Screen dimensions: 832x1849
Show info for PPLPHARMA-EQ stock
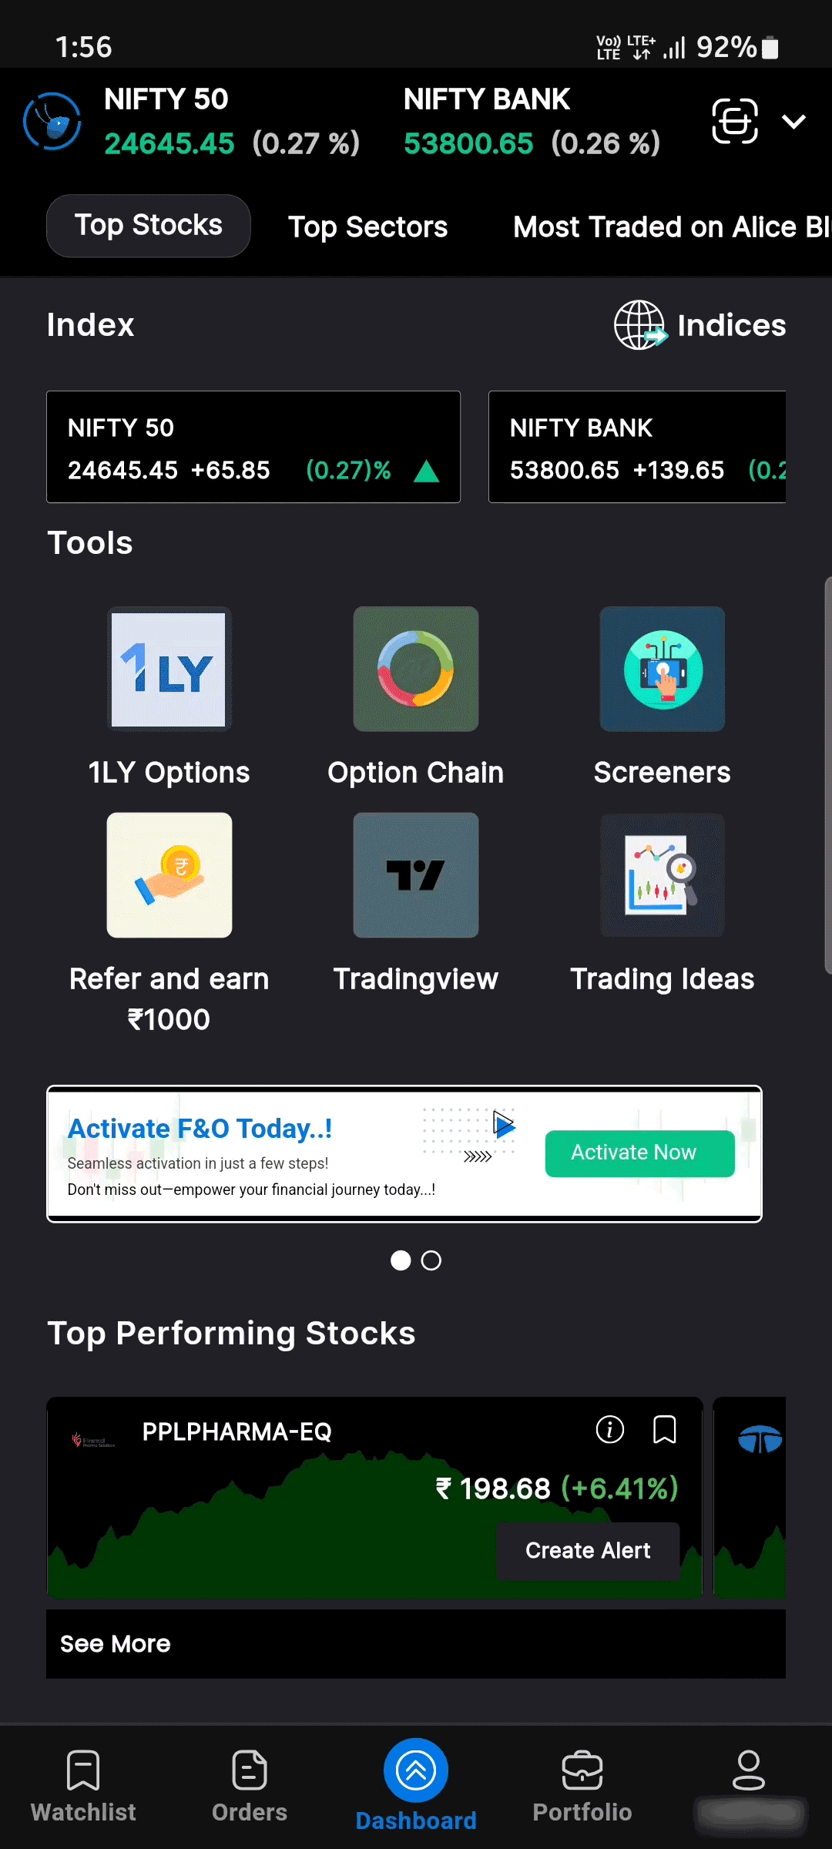click(610, 1430)
